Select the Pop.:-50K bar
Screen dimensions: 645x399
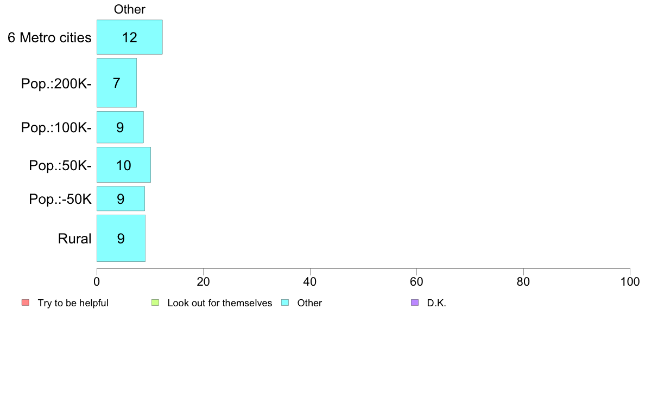pyautogui.click(x=121, y=198)
